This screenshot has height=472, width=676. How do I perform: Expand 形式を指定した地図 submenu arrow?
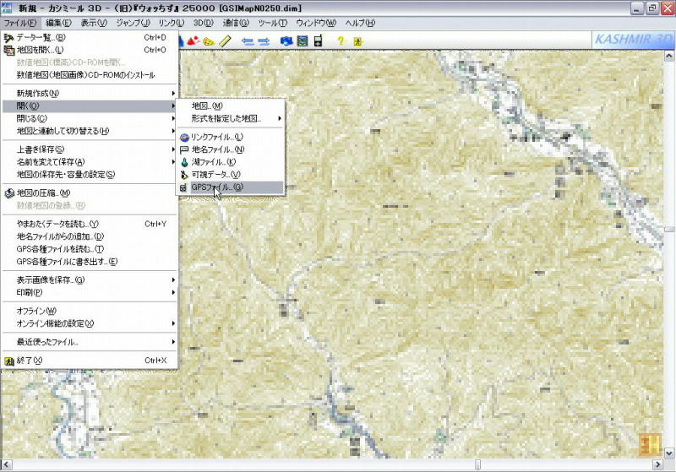point(280,118)
